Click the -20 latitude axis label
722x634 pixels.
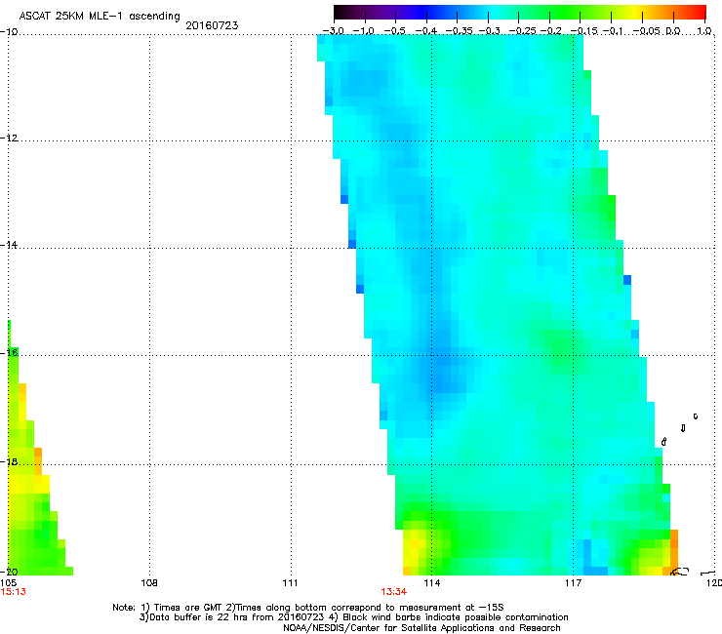coord(9,572)
